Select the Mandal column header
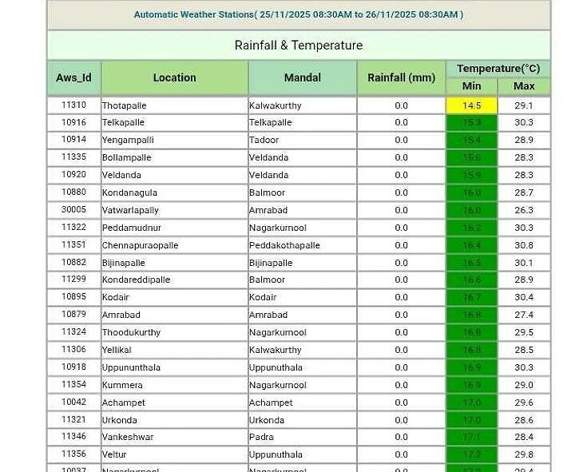 pos(302,77)
